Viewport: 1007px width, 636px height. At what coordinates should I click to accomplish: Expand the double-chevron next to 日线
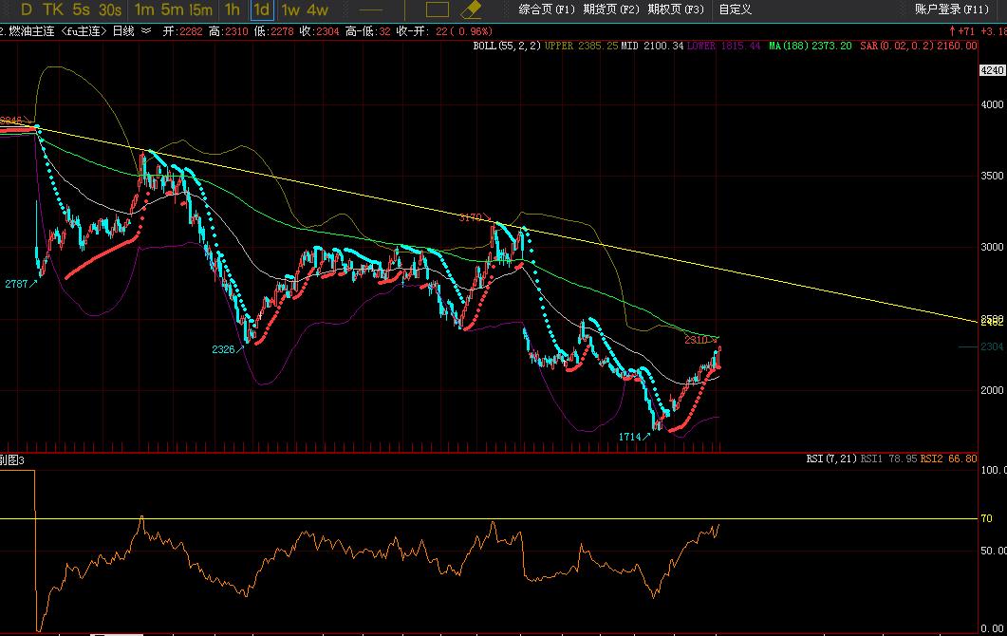pyautogui.click(x=146, y=30)
